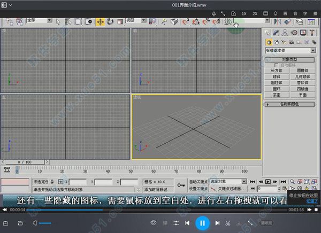
Task: Toggle selection lock padlock icon
Action: click(x=52, y=182)
